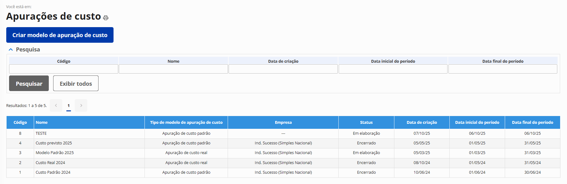
Task: Open the TESTE record row
Action: [41, 133]
